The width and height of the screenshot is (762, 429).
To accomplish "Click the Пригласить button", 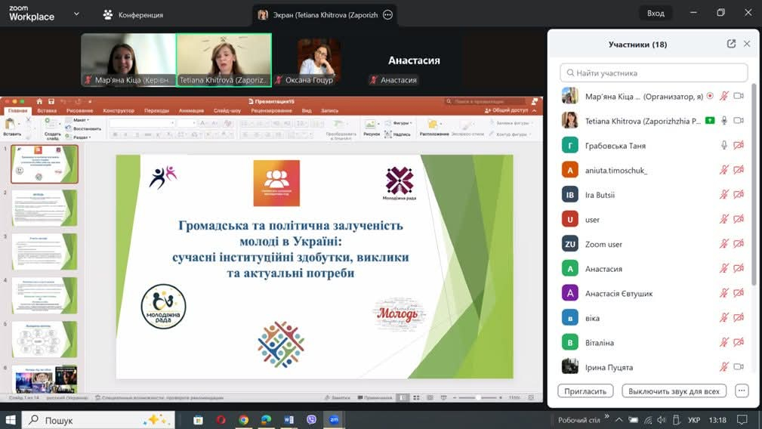I will [585, 390].
